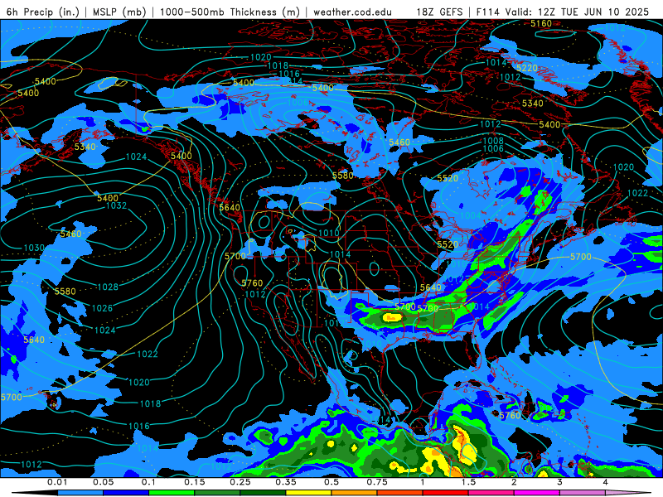Click the '6h Precip (in.)' header label
The width and height of the screenshot is (663, 497).
pos(43,12)
